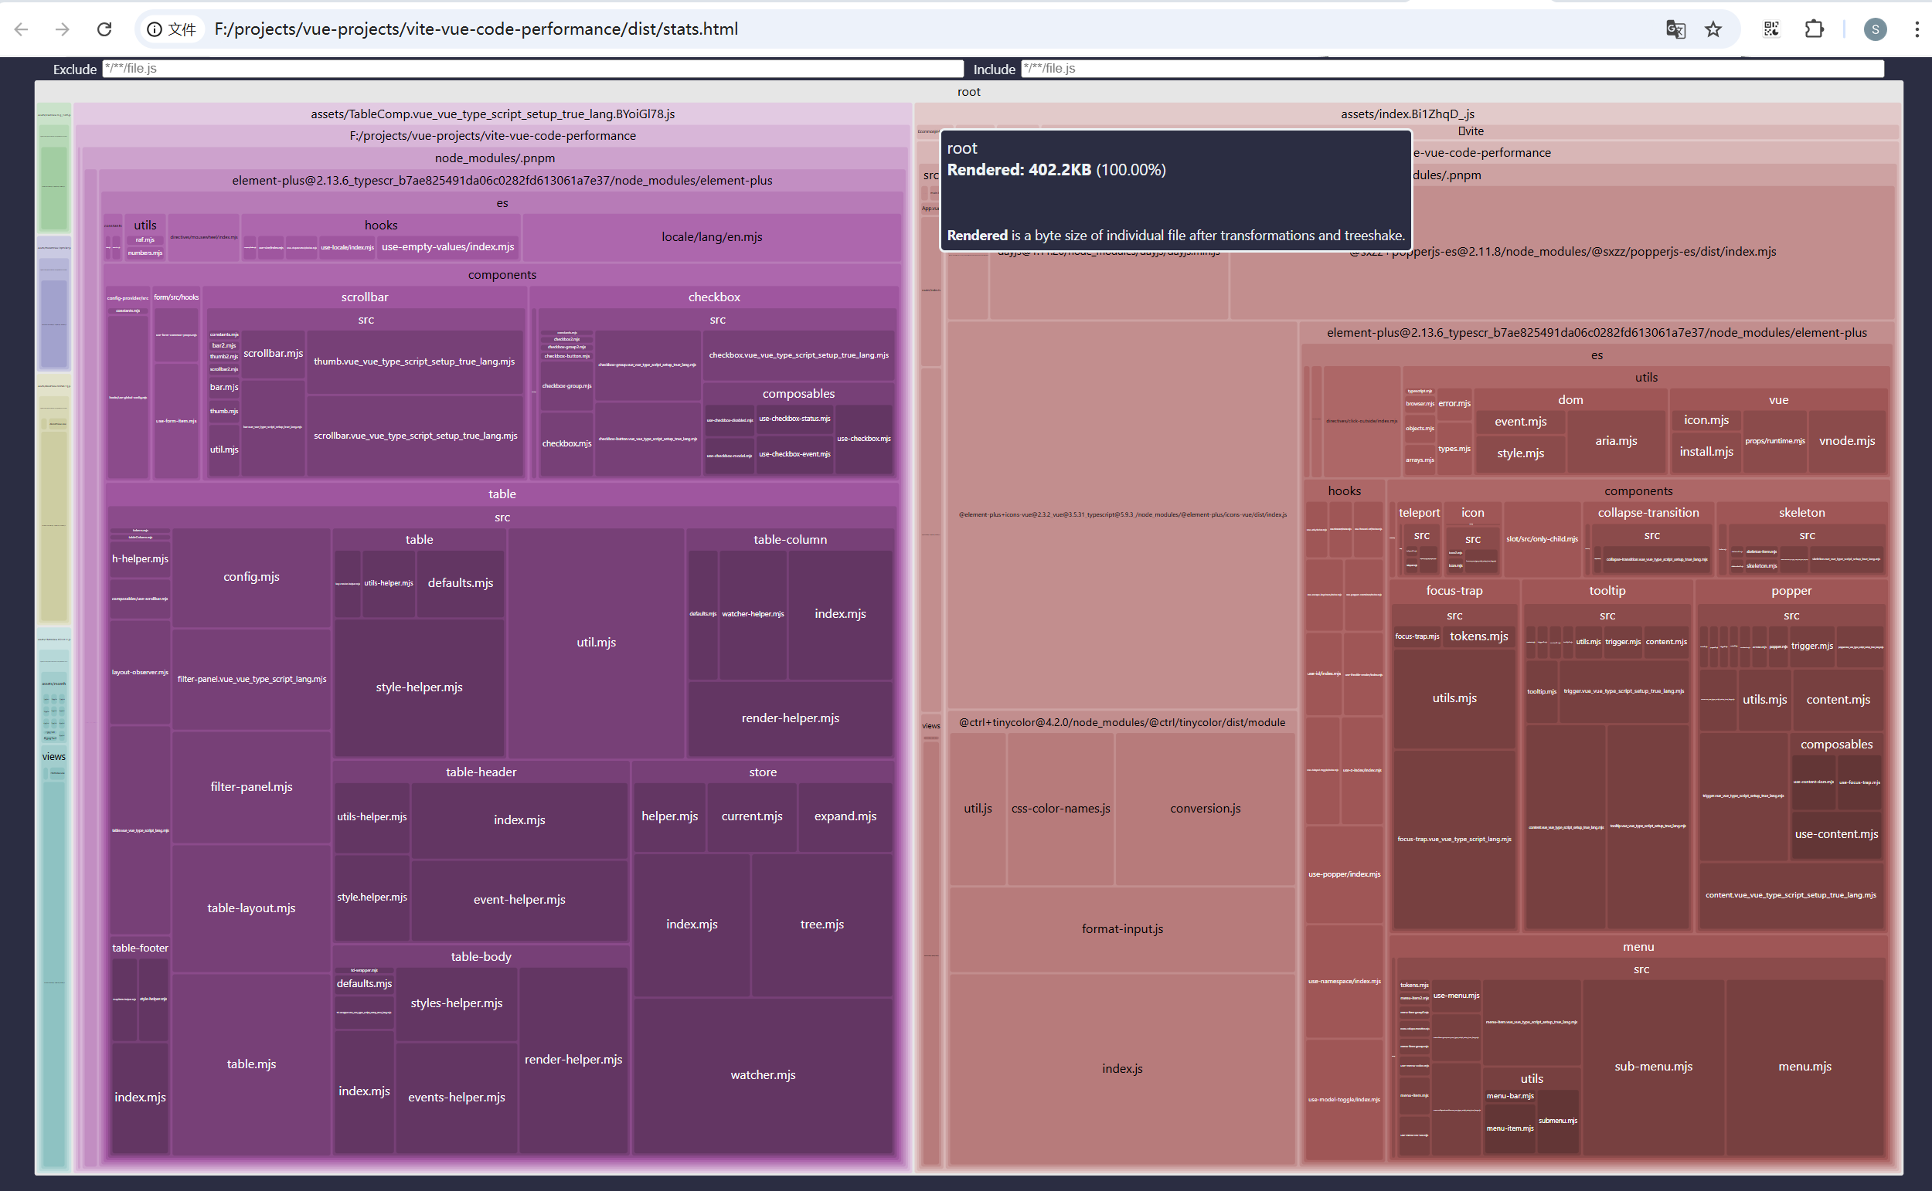Bookmark page with star icon
Image resolution: width=1932 pixels, height=1191 pixels.
pos(1713,29)
